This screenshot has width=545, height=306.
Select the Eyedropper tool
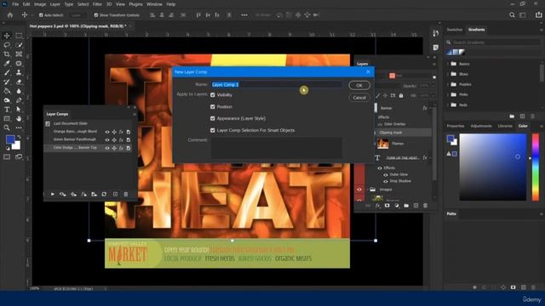[7, 64]
